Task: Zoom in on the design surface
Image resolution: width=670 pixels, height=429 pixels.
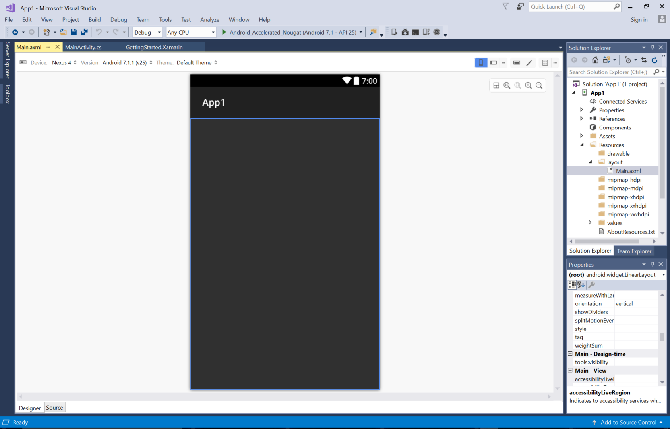Action: (529, 85)
